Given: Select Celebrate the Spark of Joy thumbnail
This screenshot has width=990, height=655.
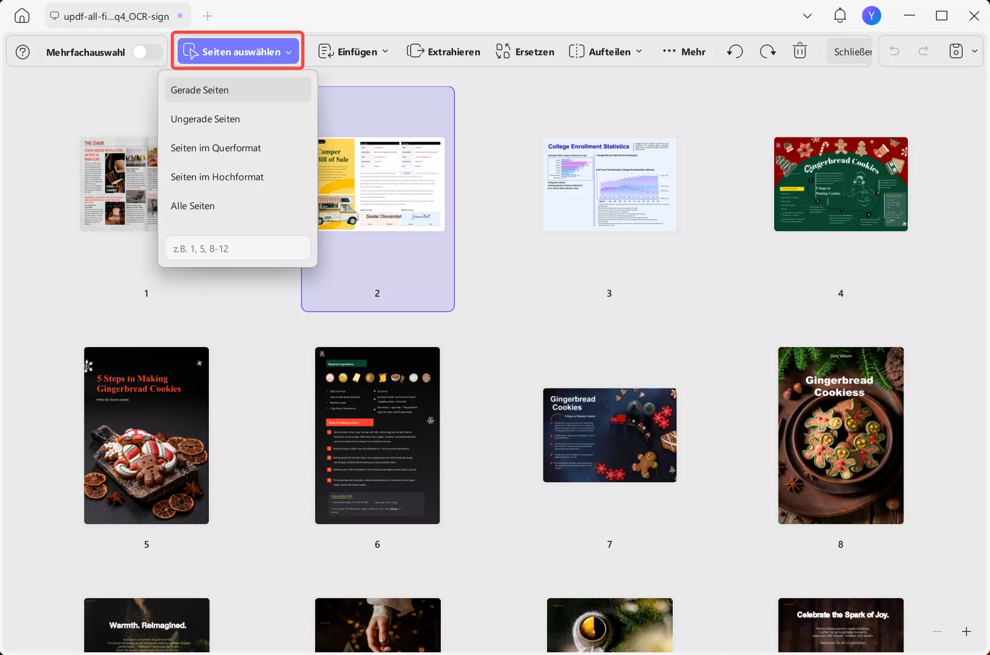Looking at the screenshot, I should click(x=841, y=625).
